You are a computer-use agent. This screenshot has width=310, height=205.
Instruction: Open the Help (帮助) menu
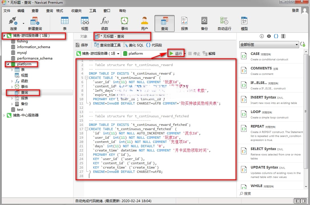pyautogui.click(x=123, y=11)
